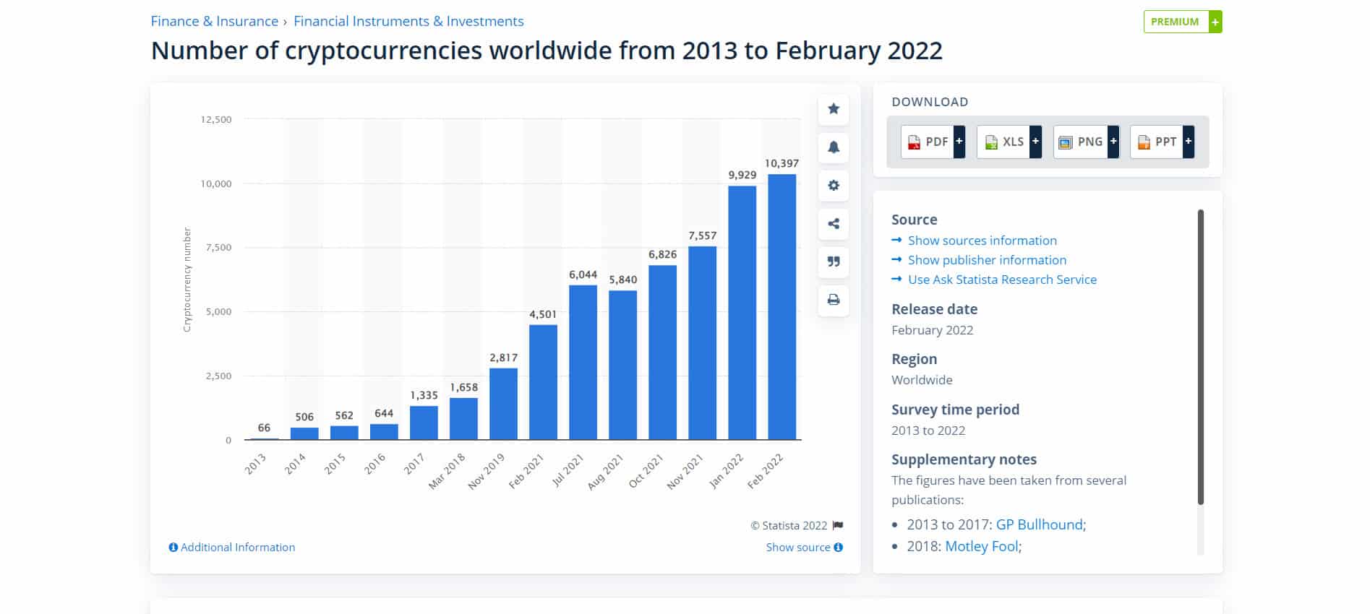Expand Show publisher information
The image size is (1370, 614).
click(x=987, y=260)
